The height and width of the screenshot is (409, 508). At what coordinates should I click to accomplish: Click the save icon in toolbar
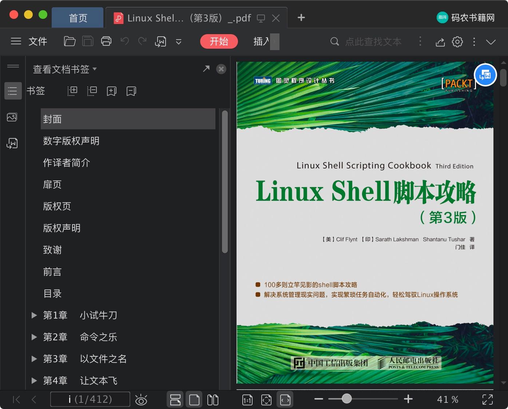coord(88,41)
